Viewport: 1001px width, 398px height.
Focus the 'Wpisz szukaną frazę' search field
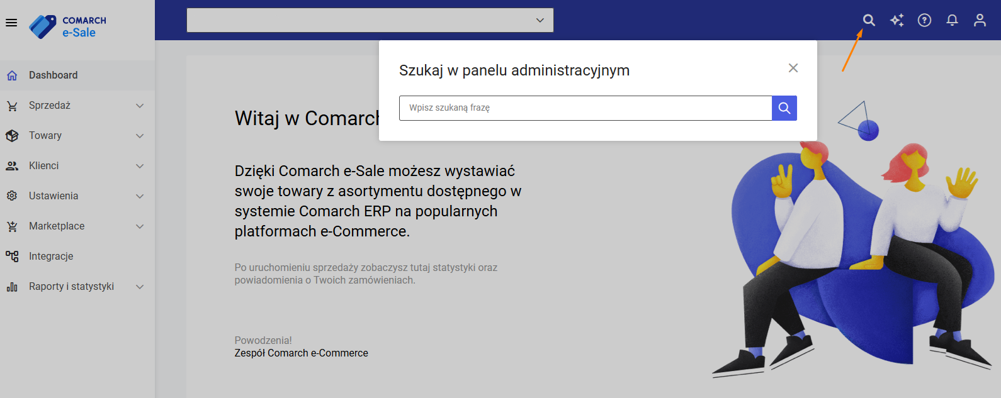[x=585, y=108]
